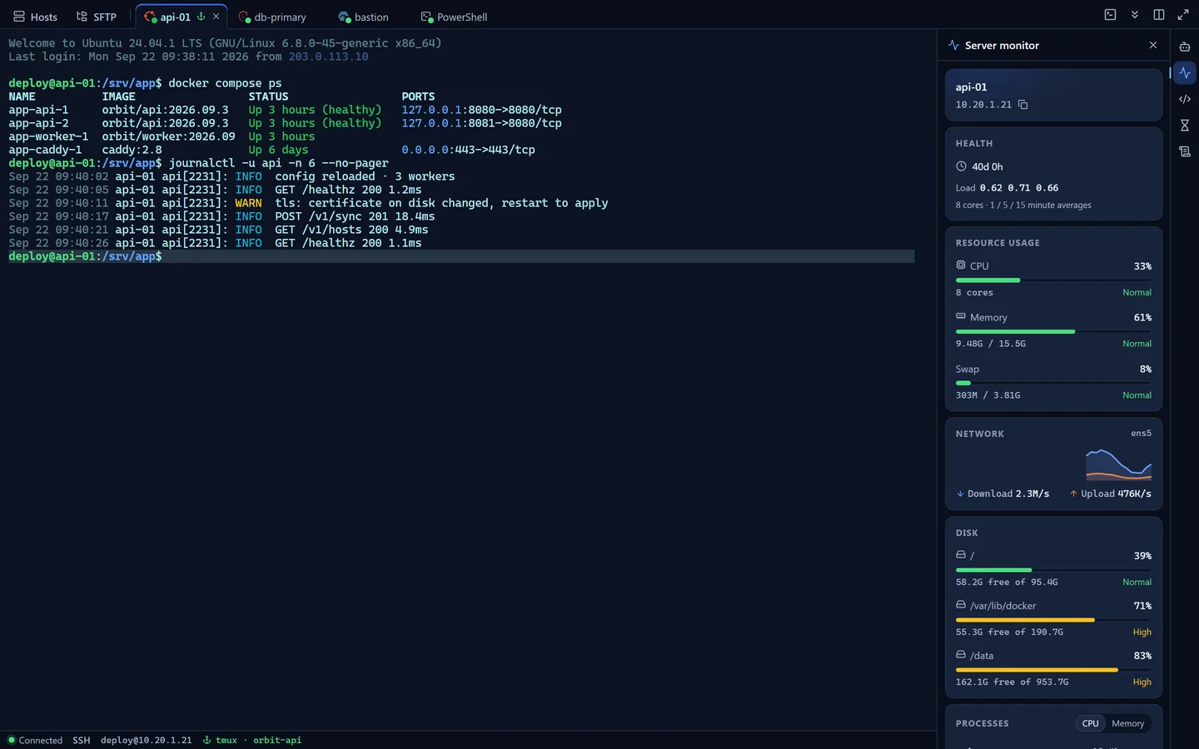Viewport: 1199px width, 749px height.
Task: Open the Hosts view
Action: click(35, 17)
